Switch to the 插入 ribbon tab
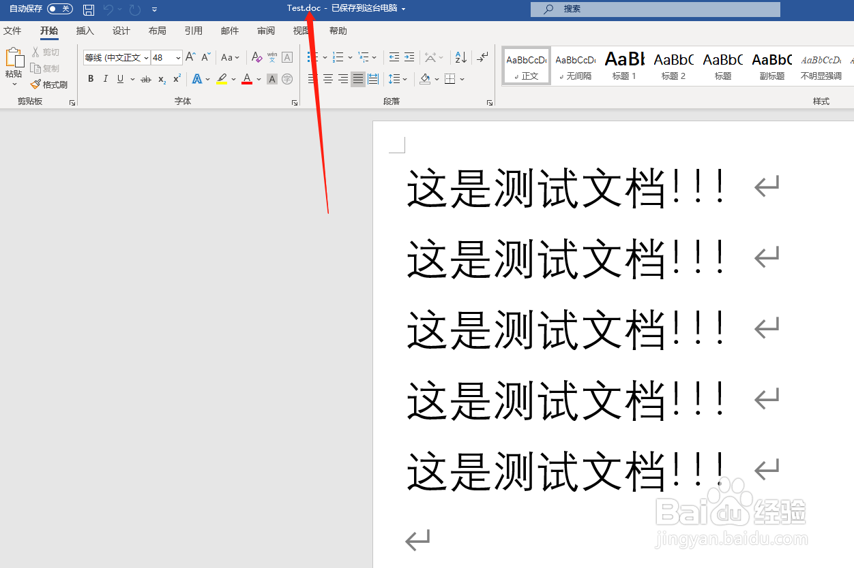 (85, 31)
